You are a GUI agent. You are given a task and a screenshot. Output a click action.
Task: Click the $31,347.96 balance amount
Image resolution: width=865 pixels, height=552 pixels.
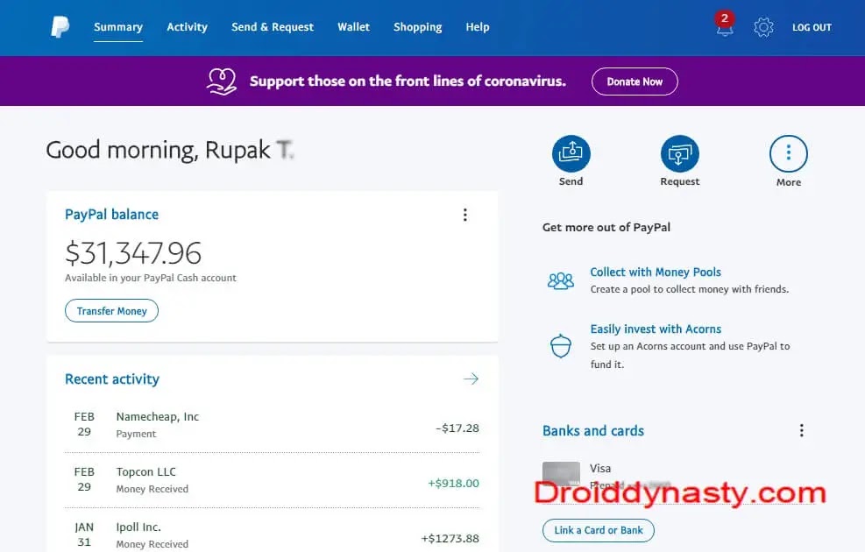[133, 253]
